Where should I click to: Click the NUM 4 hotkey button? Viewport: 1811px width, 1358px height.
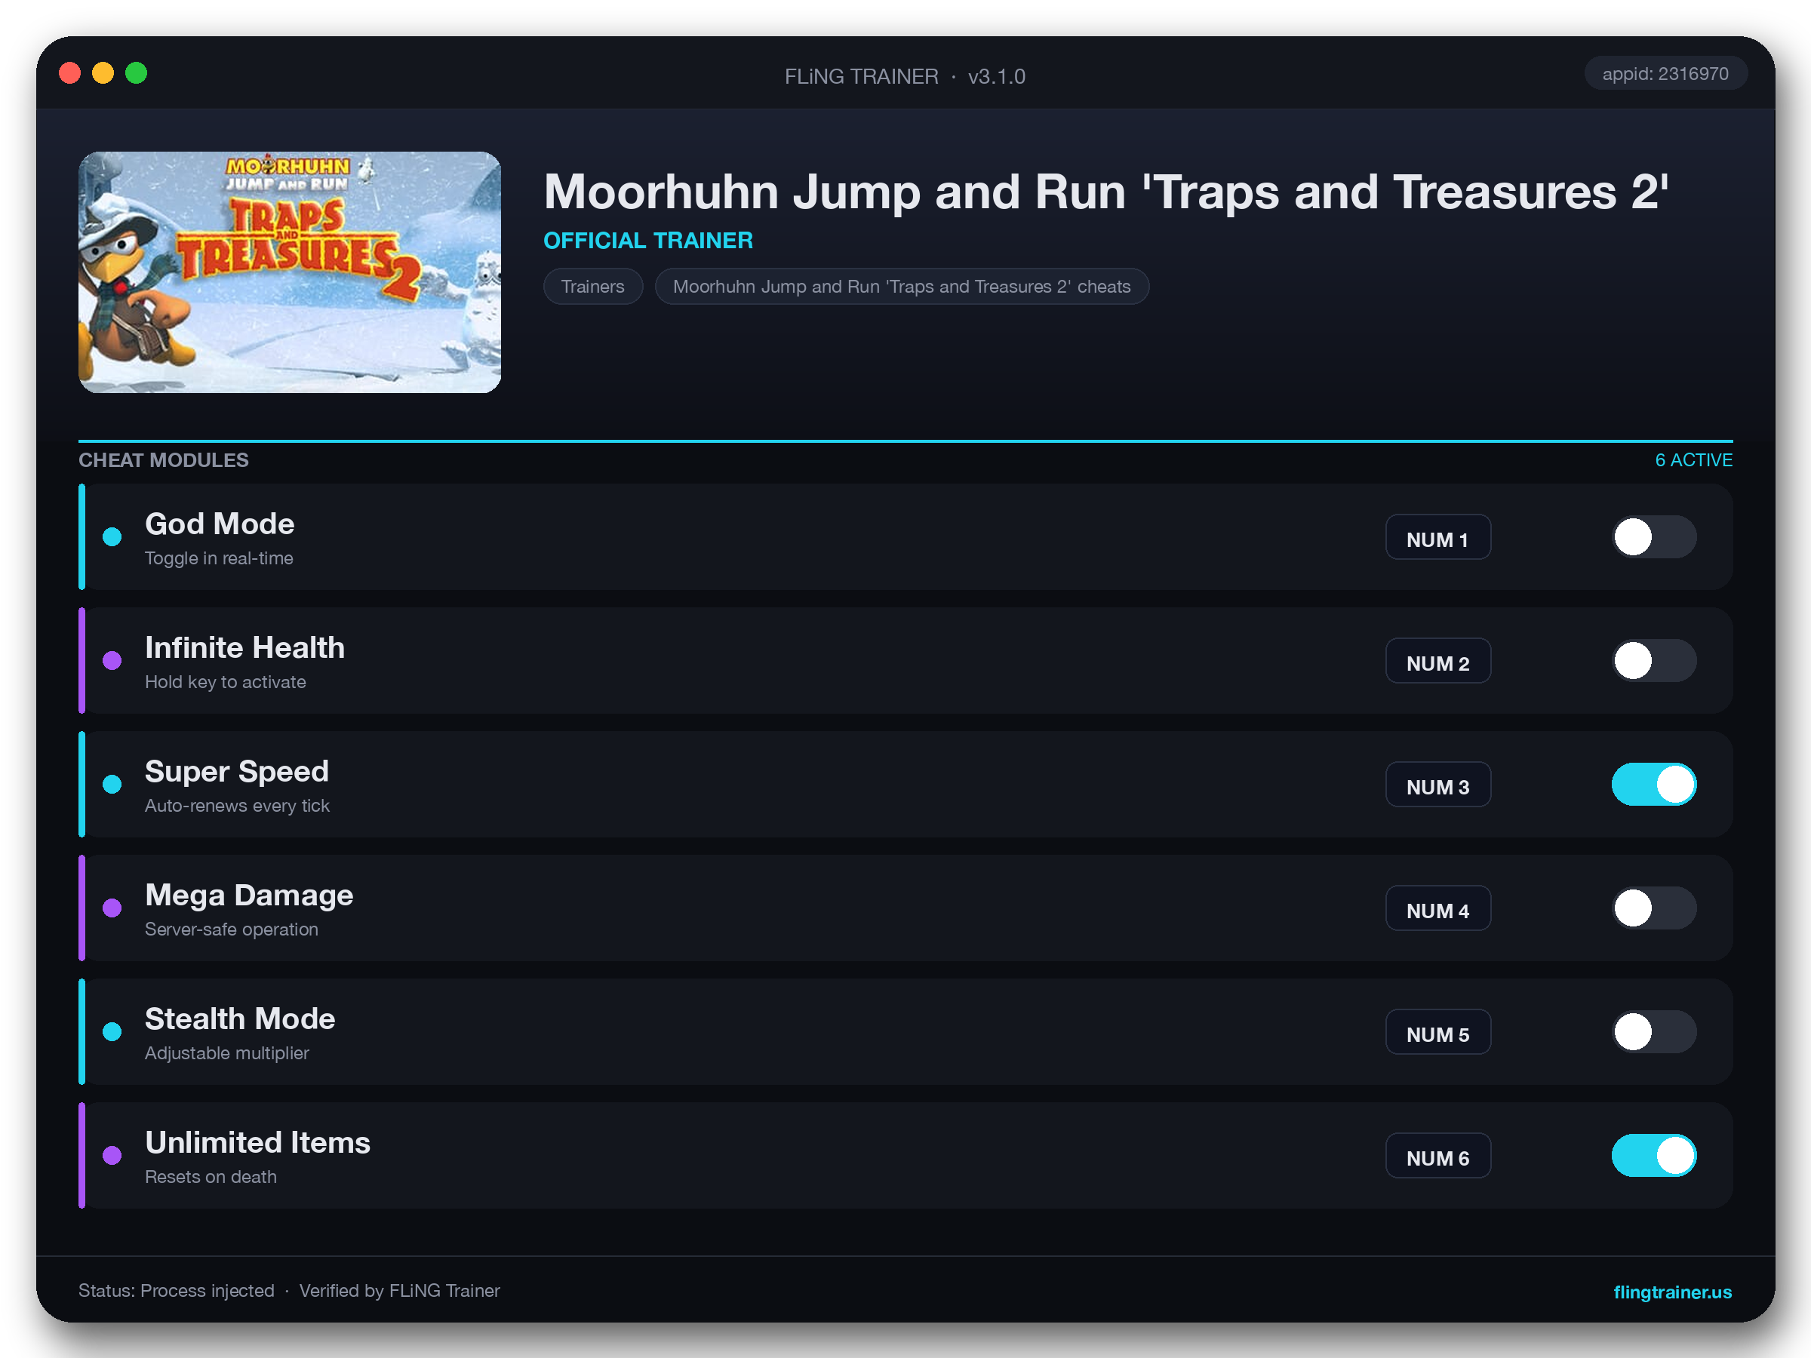click(x=1437, y=908)
